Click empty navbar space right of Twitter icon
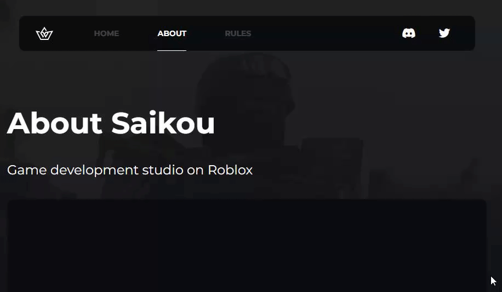 (463, 33)
